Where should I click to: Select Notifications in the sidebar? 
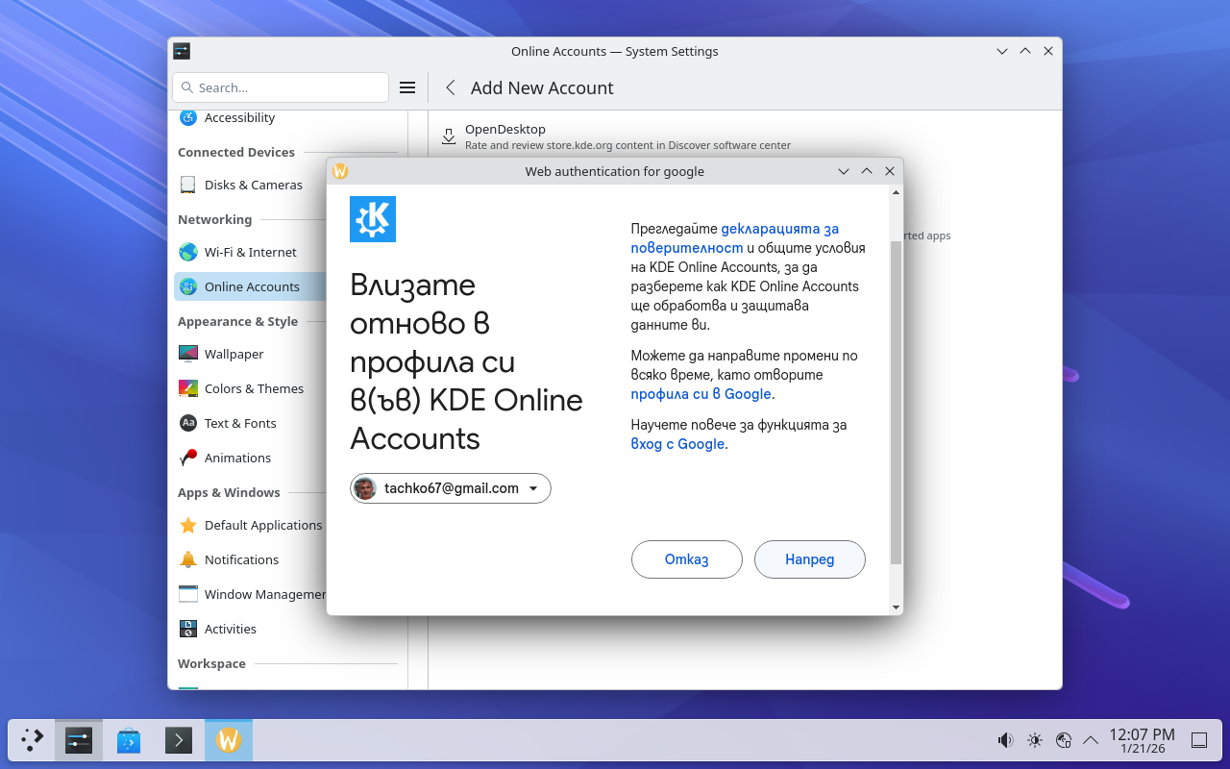[241, 559]
